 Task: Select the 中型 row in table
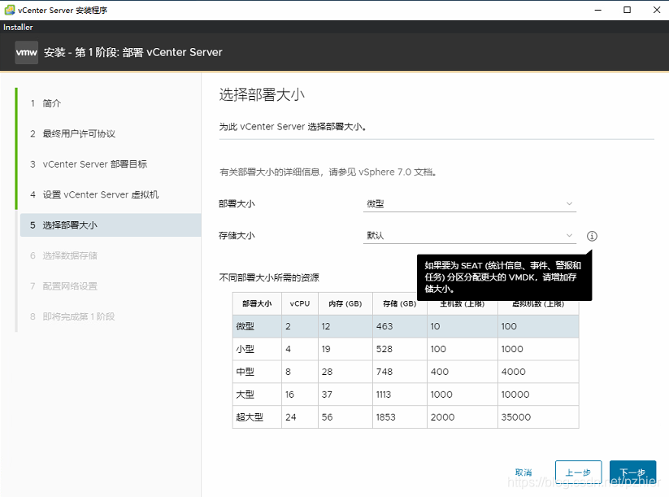tap(406, 372)
